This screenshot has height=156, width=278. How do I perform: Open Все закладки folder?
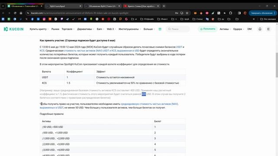pos(268,19)
